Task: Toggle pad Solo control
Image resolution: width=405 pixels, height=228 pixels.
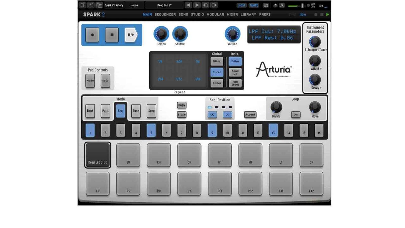Action: (105, 80)
